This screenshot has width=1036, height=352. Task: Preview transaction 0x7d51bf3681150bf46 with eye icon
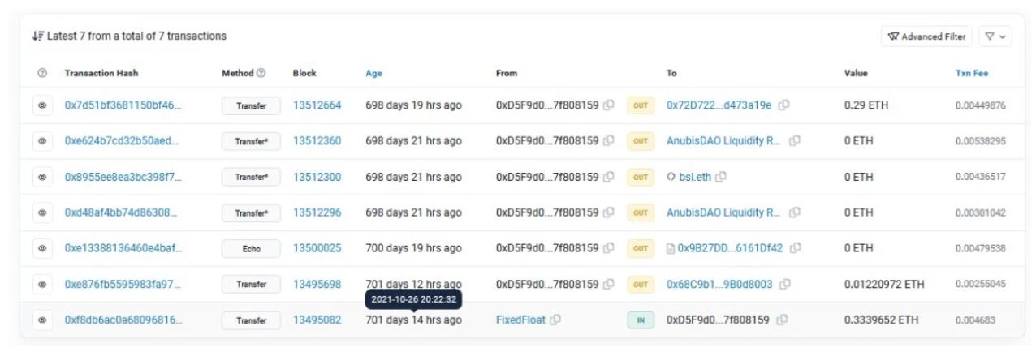[42, 105]
